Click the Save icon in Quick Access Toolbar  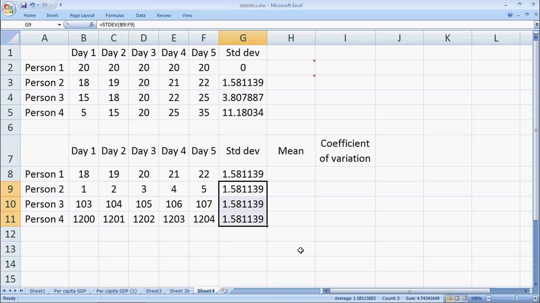coord(24,5)
